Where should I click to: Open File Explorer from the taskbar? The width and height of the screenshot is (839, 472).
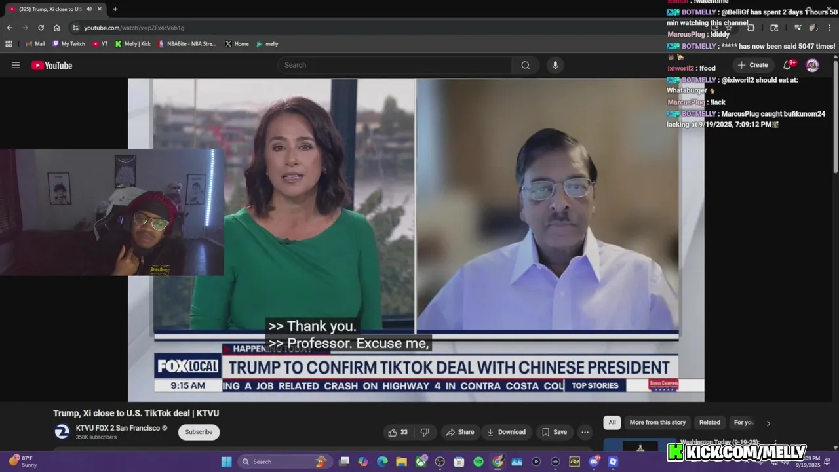[401, 462]
